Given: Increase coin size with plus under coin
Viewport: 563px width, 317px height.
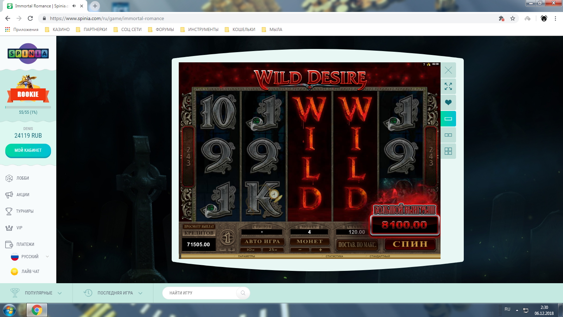Looking at the screenshot, I should [232, 249].
